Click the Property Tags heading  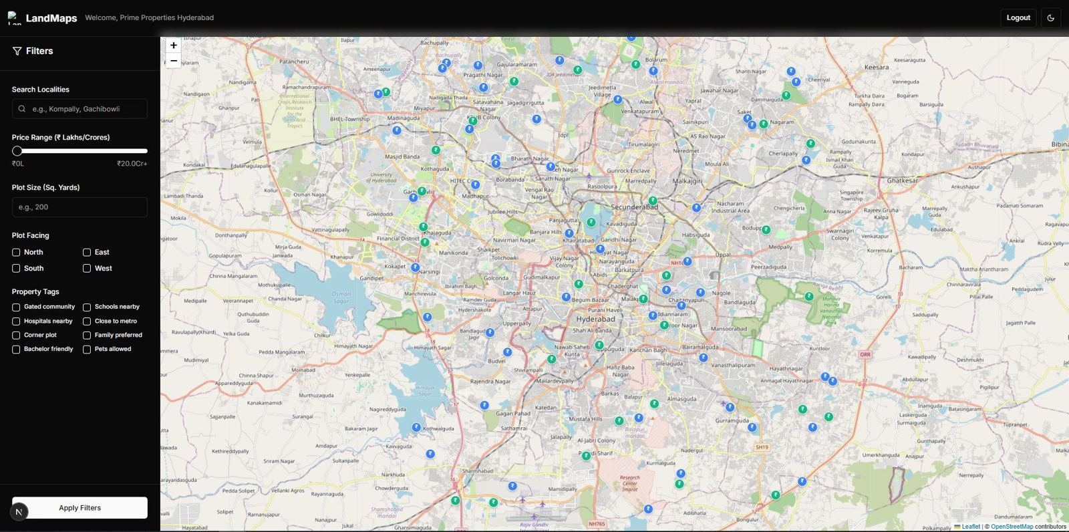[x=35, y=292]
